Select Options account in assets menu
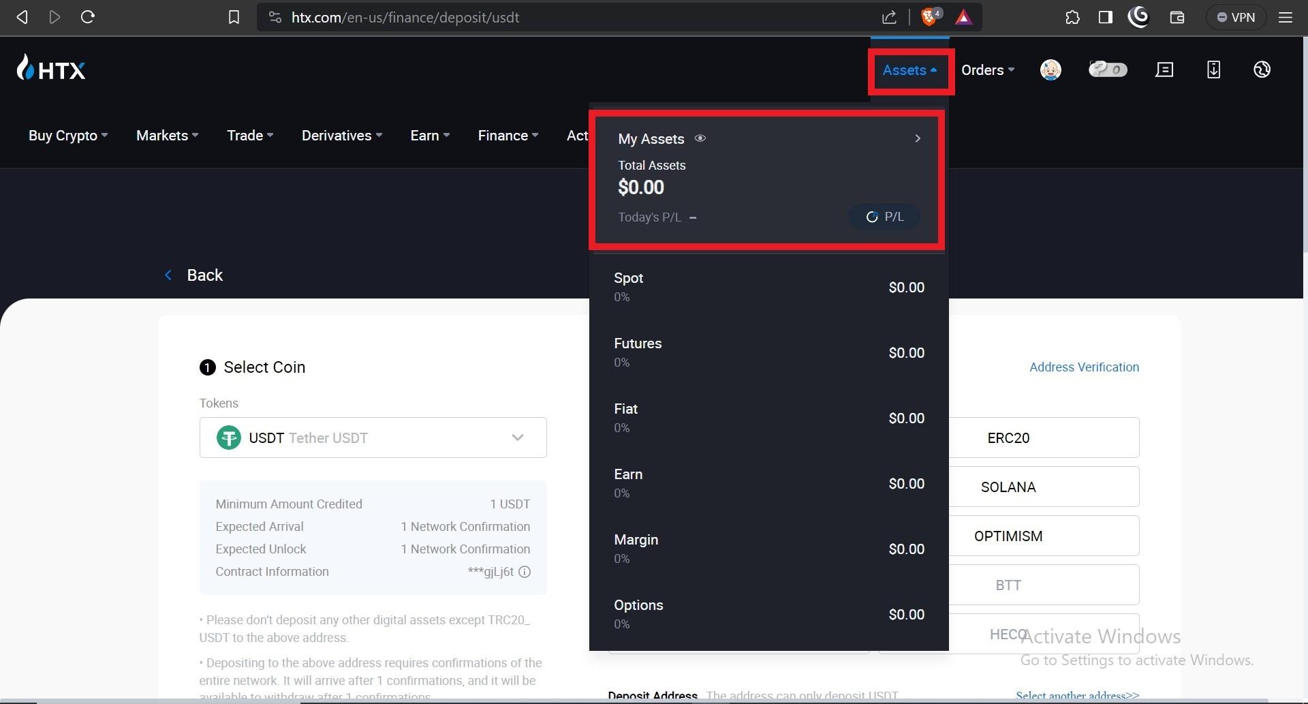Viewport: 1308px width, 704px height. tap(769, 614)
